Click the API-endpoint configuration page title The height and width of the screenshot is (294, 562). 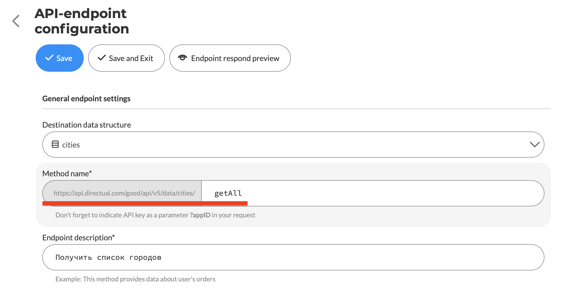[82, 21]
